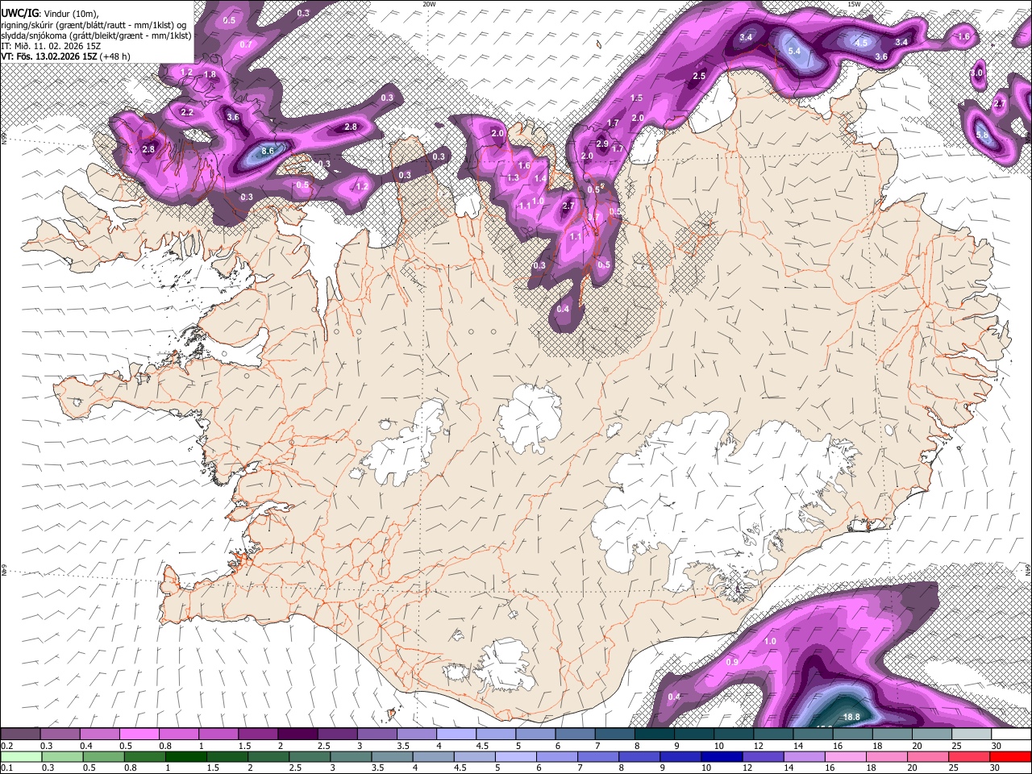Viewport: 1032px width, 774px height.
Task: Click the 2.9 precipitation value on map
Action: (602, 143)
